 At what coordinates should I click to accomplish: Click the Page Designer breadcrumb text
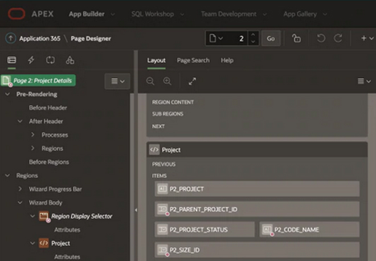pos(91,38)
